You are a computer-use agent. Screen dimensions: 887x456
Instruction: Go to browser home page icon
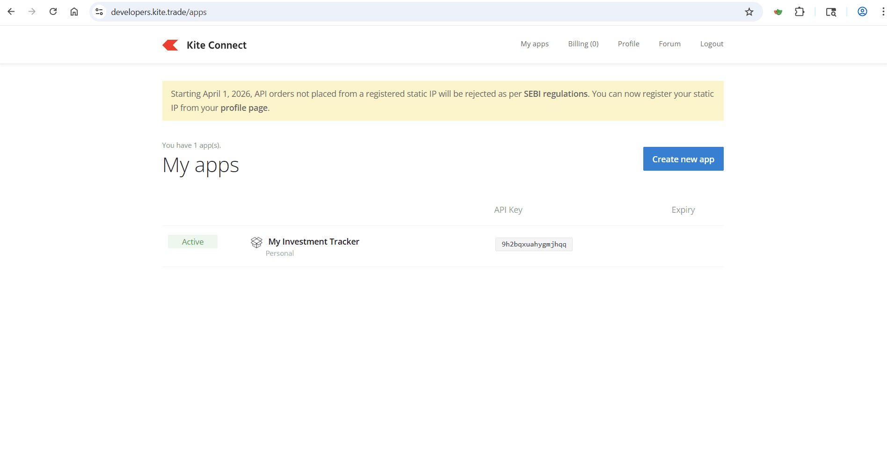(x=74, y=12)
